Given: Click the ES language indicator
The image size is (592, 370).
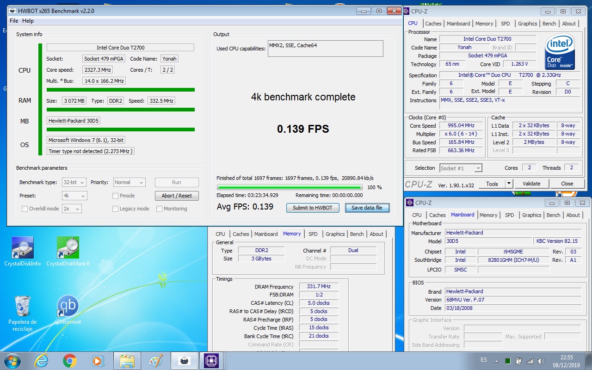Looking at the screenshot, I should click(484, 360).
